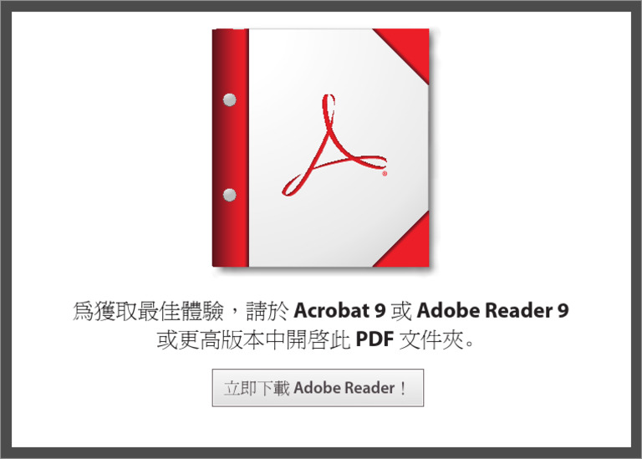Click the registered trademark symbol by logo
Viewport: 642px width, 459px height.
tap(385, 174)
